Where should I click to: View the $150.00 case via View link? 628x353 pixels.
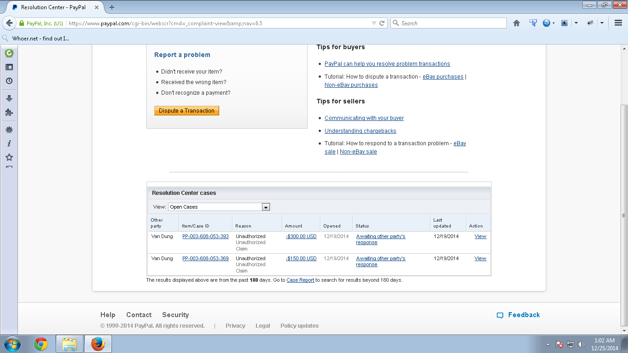pyautogui.click(x=480, y=258)
